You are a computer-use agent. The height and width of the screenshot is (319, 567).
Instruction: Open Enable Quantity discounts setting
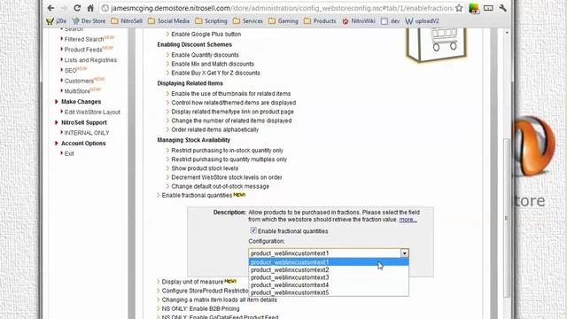tap(205, 55)
